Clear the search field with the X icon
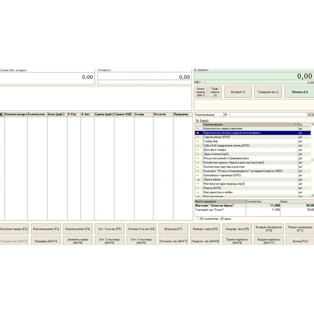Image resolution: width=314 pixels, height=314 pixels. point(309,115)
